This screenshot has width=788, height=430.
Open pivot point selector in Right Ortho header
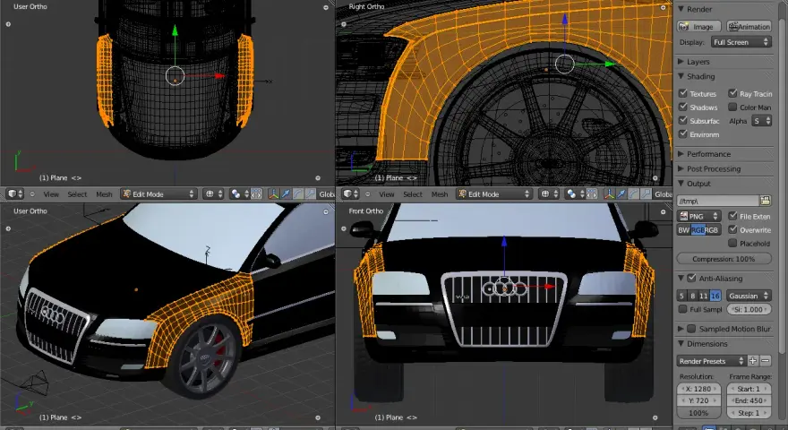coord(575,193)
